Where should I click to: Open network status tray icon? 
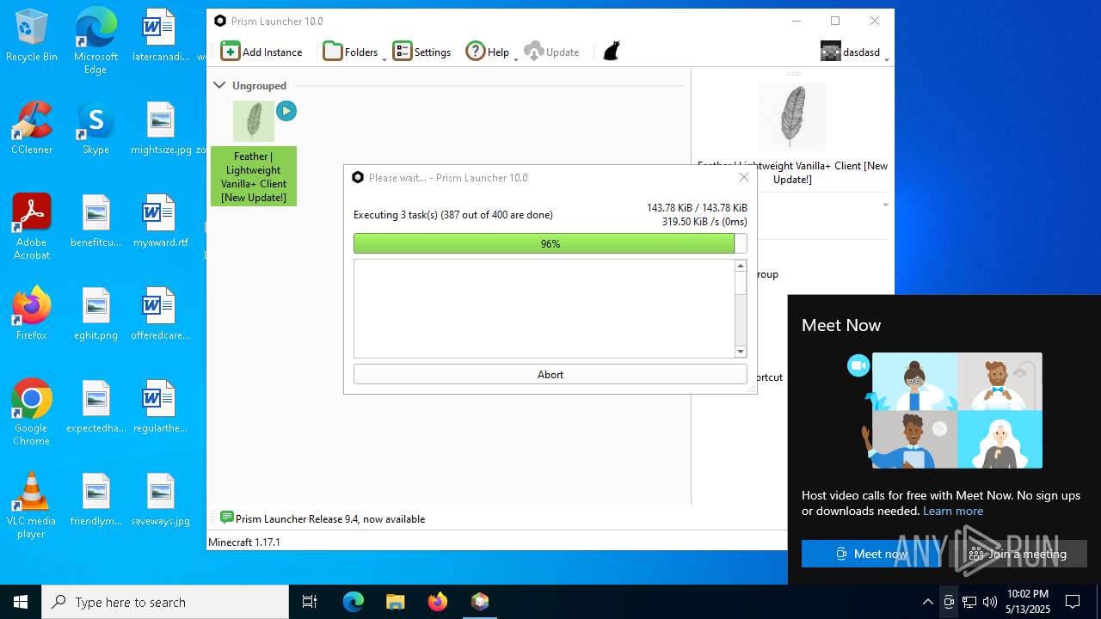tap(969, 602)
